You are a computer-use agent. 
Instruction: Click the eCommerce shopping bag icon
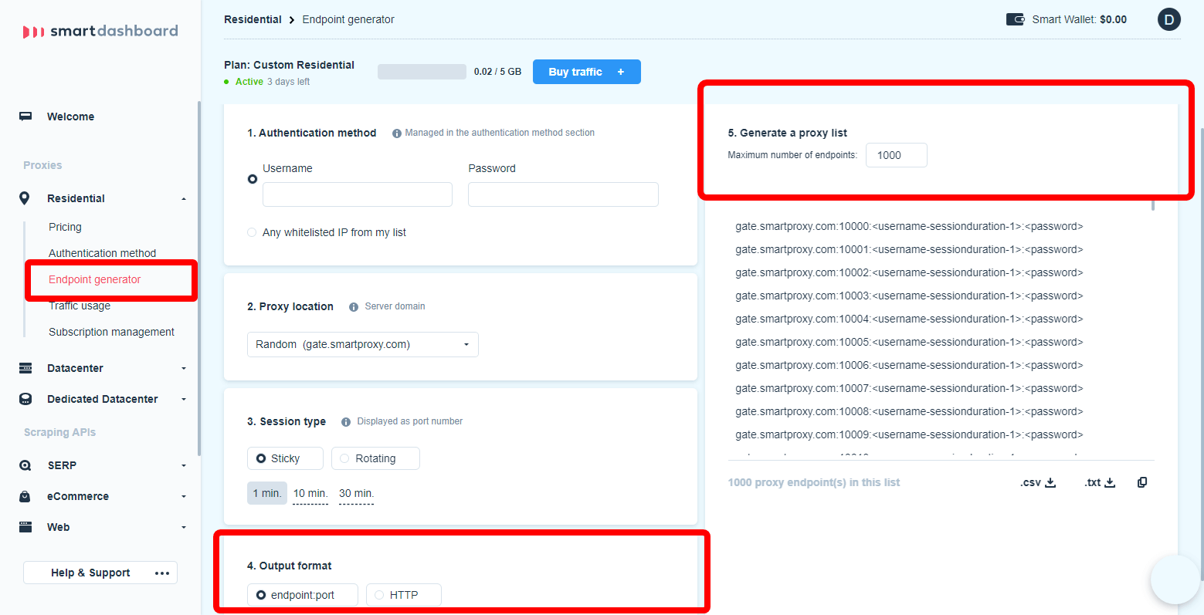coord(25,496)
